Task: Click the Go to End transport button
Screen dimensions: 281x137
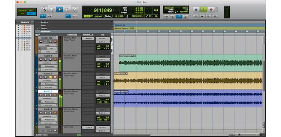Action: (215, 16)
